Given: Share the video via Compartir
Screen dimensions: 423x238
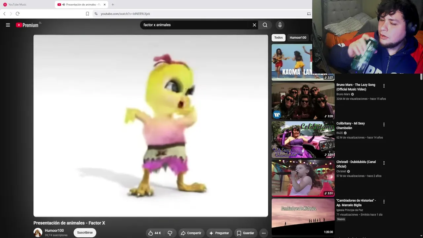Looking at the screenshot, I should coord(191,233).
